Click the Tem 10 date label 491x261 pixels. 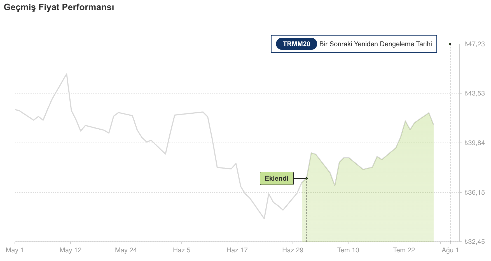click(x=348, y=250)
